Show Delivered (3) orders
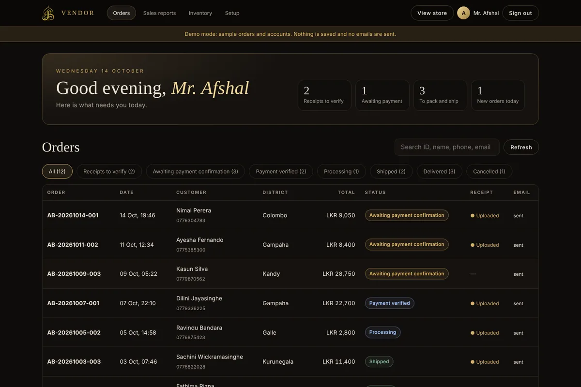The width and height of the screenshot is (581, 387). 440,171
